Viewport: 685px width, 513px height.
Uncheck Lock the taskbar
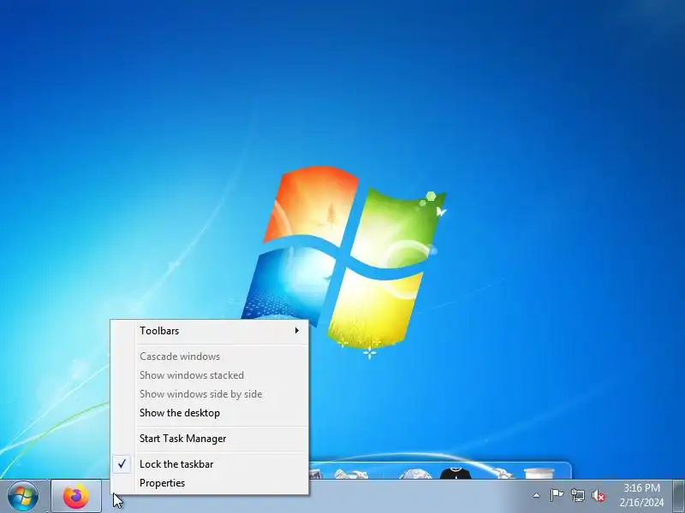210,464
